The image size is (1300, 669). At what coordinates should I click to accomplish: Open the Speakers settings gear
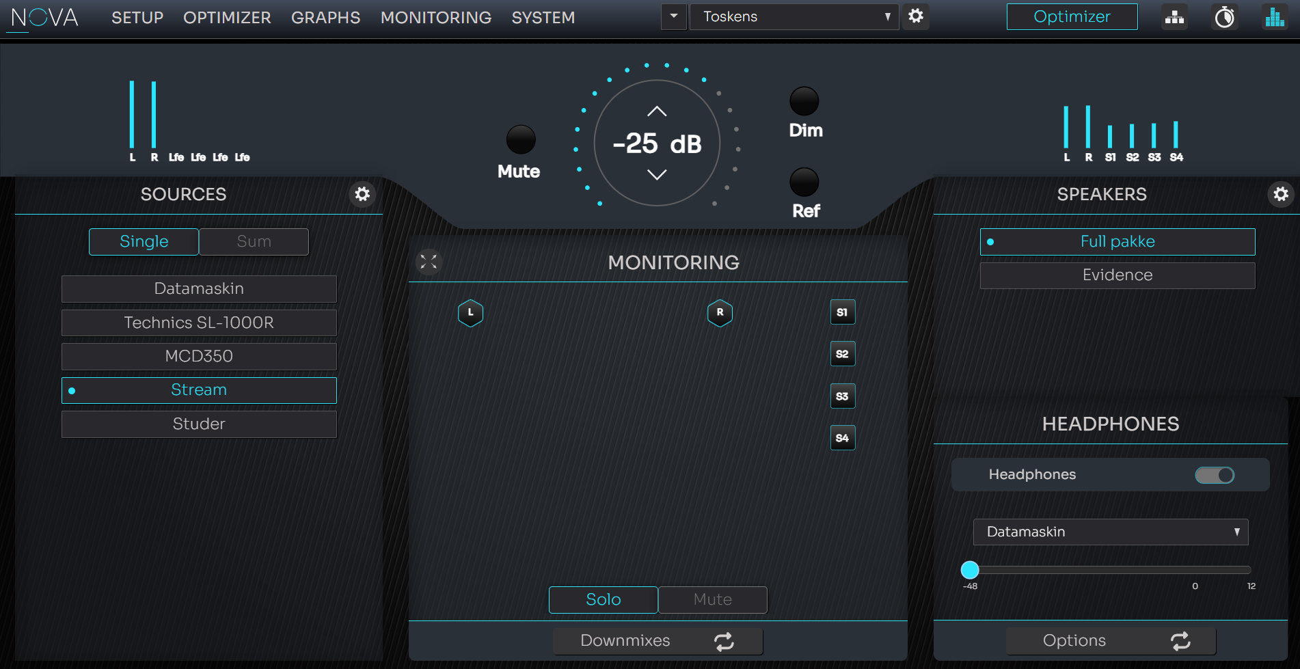tap(1280, 195)
